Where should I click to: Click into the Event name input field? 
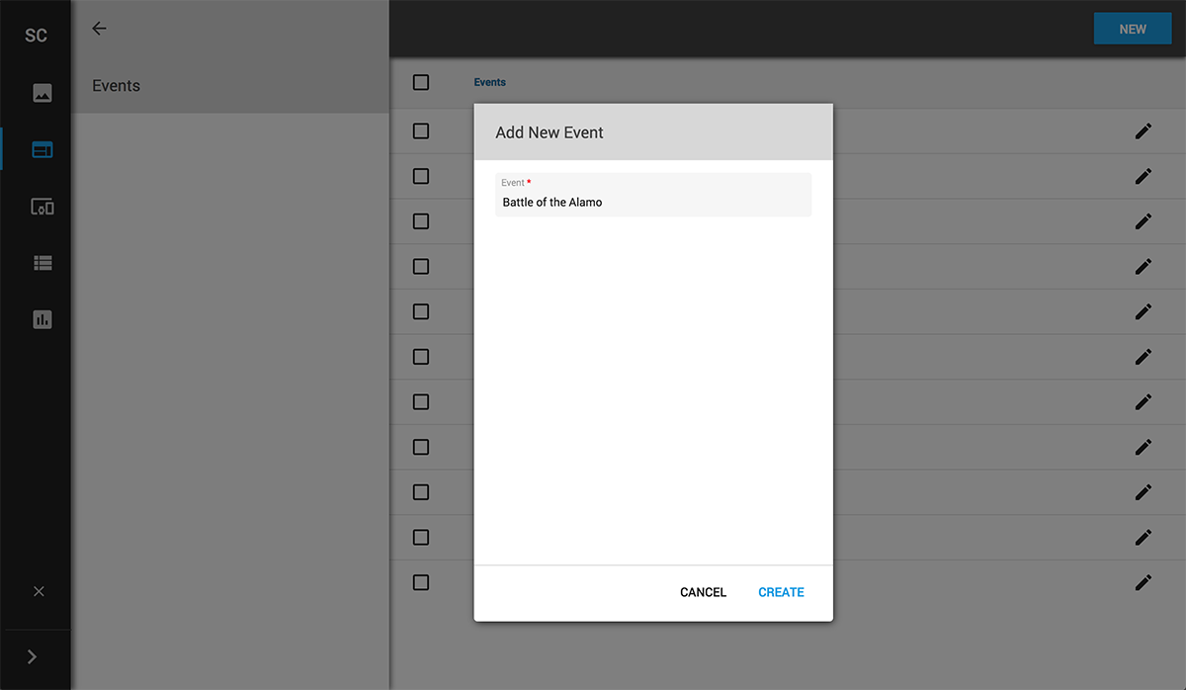coord(653,195)
